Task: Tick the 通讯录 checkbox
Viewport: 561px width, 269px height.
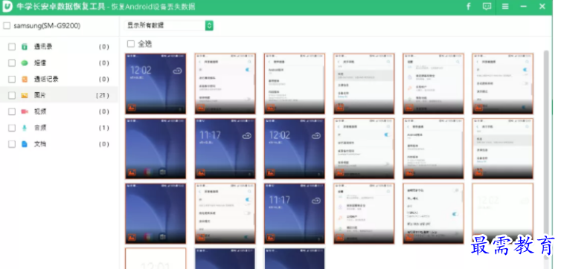Action: (12, 47)
